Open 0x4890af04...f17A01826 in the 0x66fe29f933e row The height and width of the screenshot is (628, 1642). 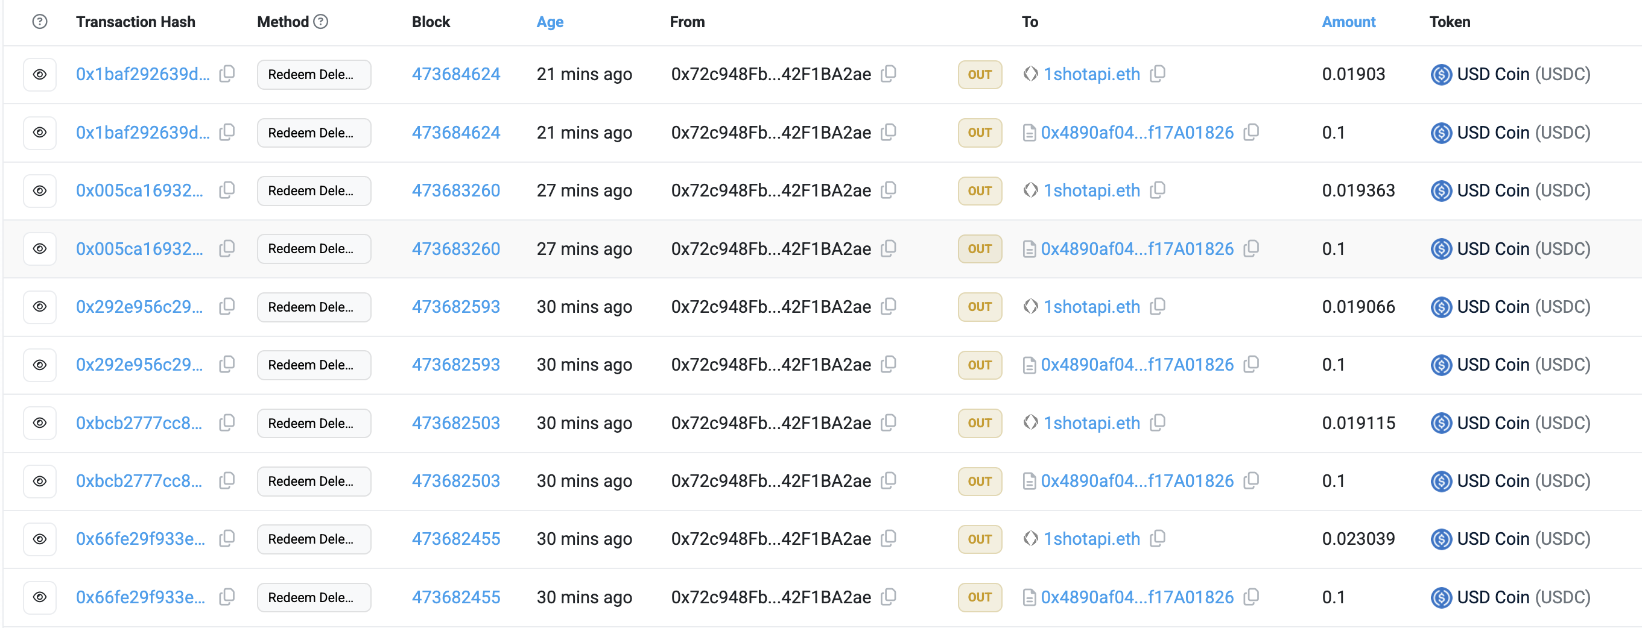(1137, 597)
